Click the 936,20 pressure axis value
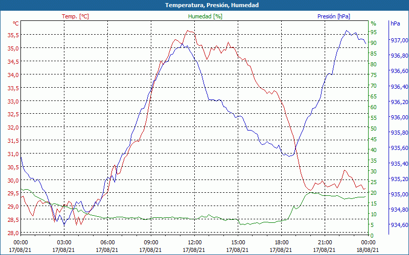 coord(399,102)
